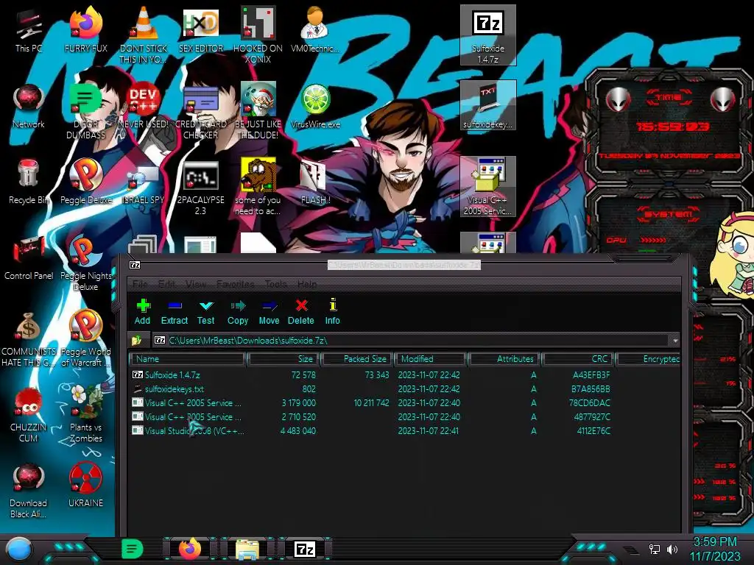Select SEX EDITOR HxD desktop icon
The width and height of the screenshot is (754, 565).
click(x=201, y=29)
